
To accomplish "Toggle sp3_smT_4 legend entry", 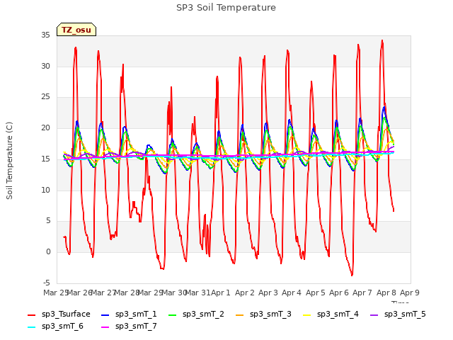I will pyautogui.click(x=331, y=314).
